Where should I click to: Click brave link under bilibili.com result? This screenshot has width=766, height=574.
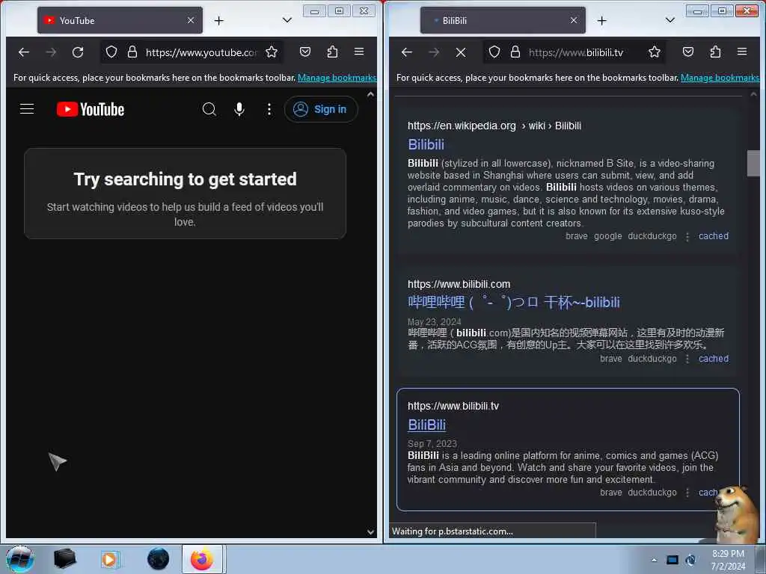pos(611,359)
